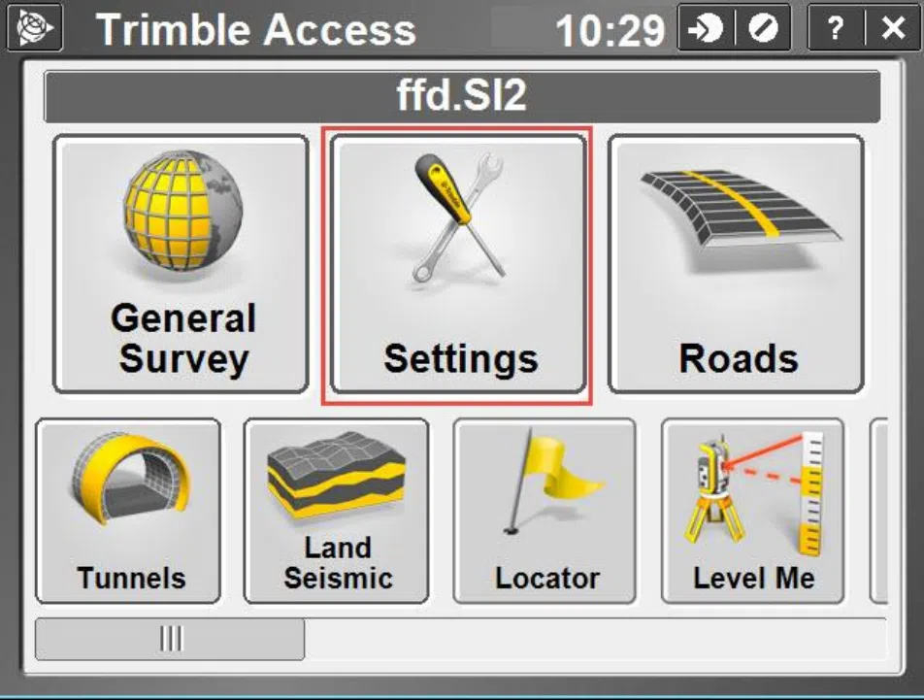This screenshot has width=924, height=700.
Task: Click the circular slash icon in title bar
Action: 763,28
